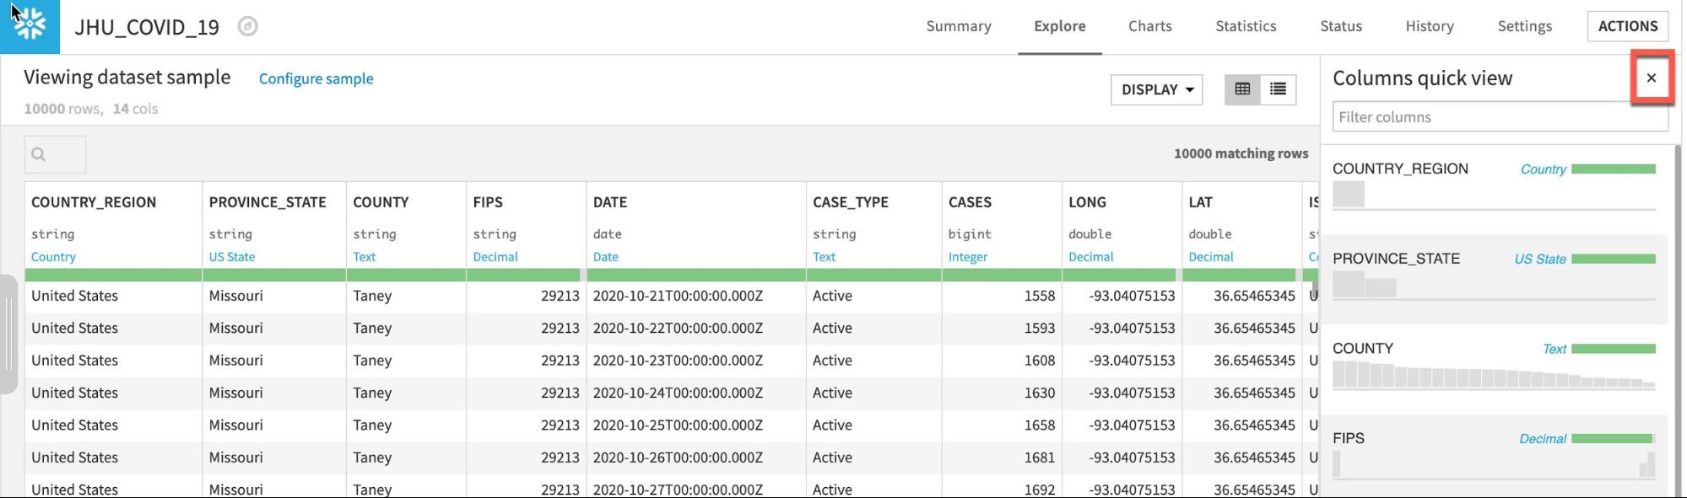Switch to table grid view
1687x498 pixels.
tap(1242, 89)
